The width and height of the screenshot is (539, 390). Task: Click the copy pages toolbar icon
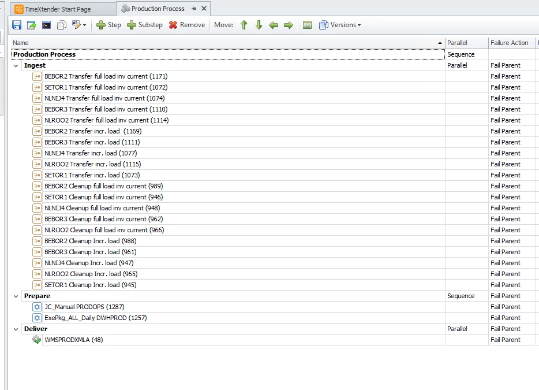pos(62,25)
